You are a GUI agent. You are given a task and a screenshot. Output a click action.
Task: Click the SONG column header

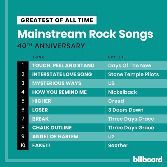click(39, 57)
